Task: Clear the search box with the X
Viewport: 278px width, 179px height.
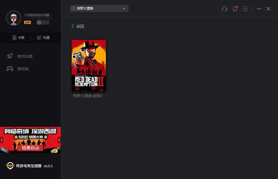Action: pyautogui.click(x=124, y=8)
